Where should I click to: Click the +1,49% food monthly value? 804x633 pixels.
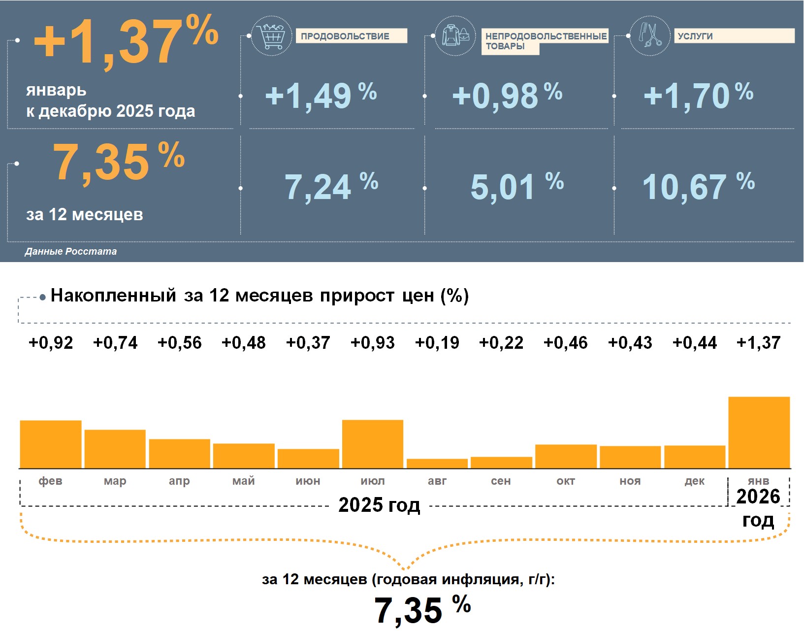(x=321, y=95)
